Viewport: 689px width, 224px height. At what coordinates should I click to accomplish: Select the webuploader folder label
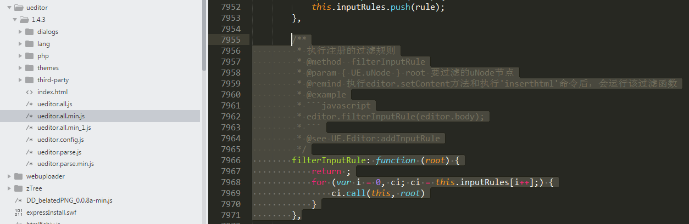click(46, 176)
